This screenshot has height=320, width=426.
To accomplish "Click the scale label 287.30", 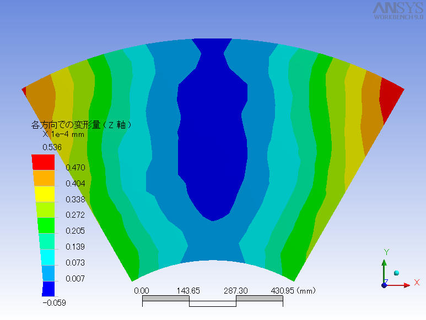I will click(x=236, y=291).
